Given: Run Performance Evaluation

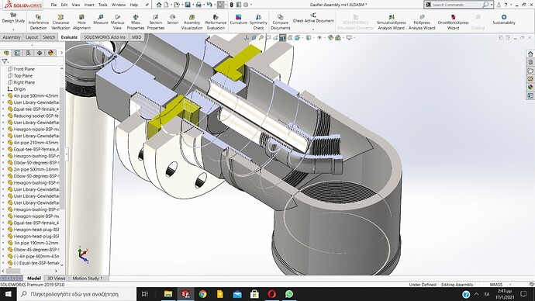Looking at the screenshot, I should [x=216, y=22].
